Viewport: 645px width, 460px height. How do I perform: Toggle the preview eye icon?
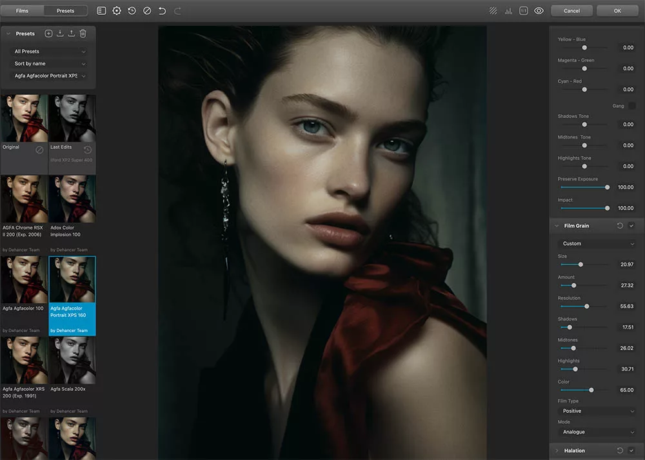(x=539, y=10)
